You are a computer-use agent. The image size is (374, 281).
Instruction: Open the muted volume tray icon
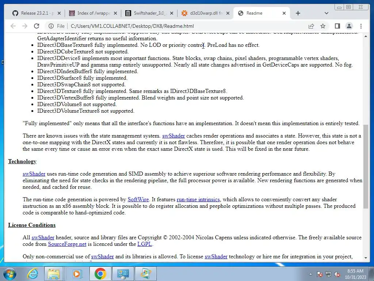[x=337, y=274]
